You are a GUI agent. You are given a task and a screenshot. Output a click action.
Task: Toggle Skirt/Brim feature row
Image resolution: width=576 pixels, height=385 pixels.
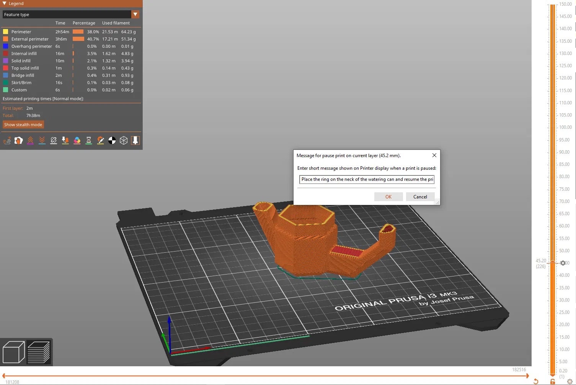coord(71,83)
